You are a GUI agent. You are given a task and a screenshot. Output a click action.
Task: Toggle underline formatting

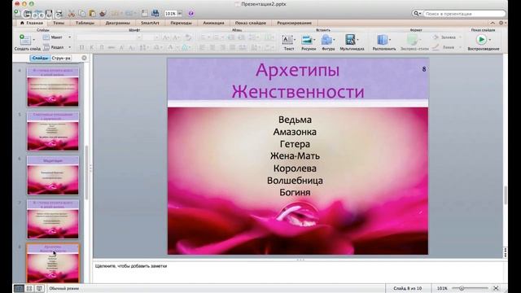click(102, 47)
